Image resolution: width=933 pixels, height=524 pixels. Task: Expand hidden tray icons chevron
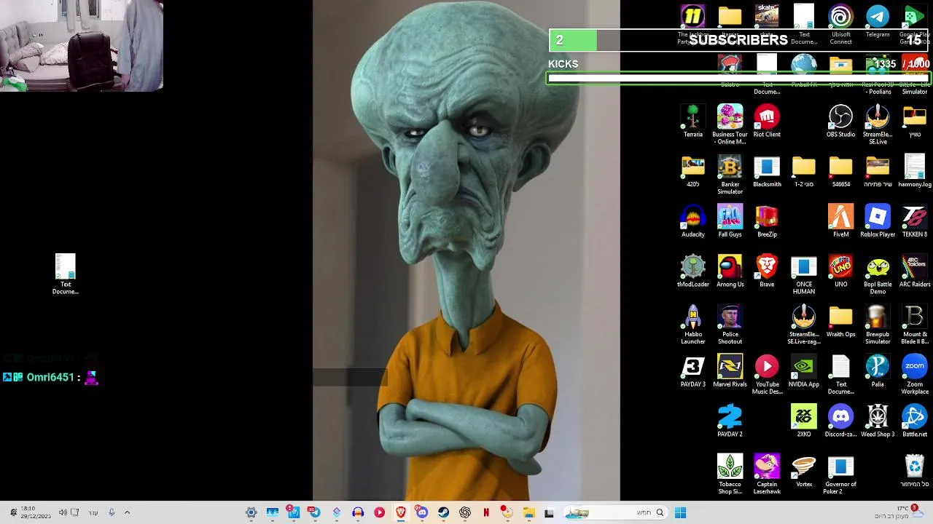point(127,512)
